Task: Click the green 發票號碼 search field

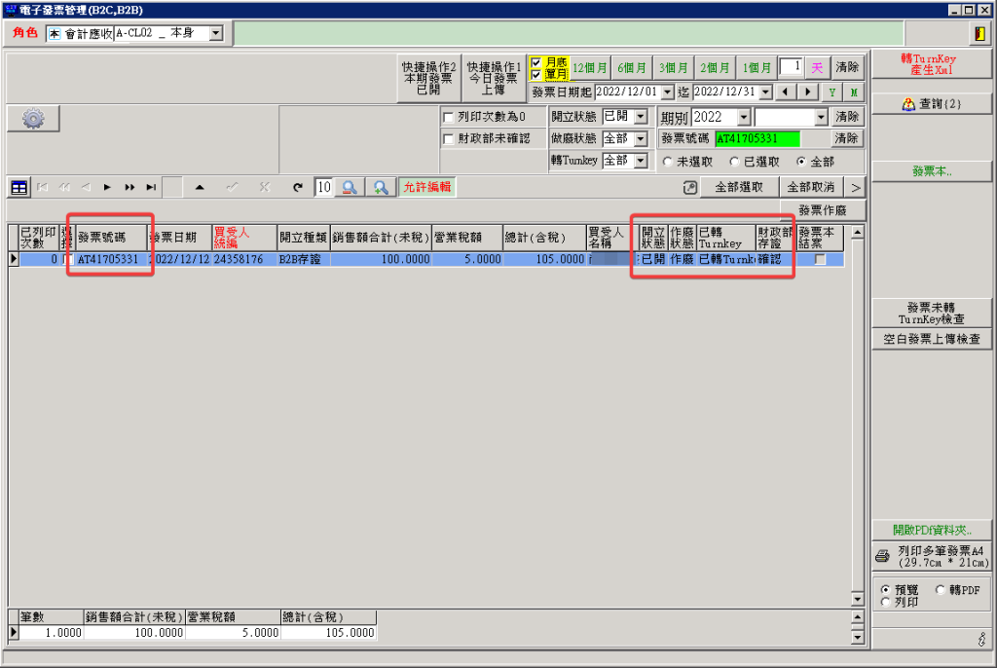Action: [757, 139]
